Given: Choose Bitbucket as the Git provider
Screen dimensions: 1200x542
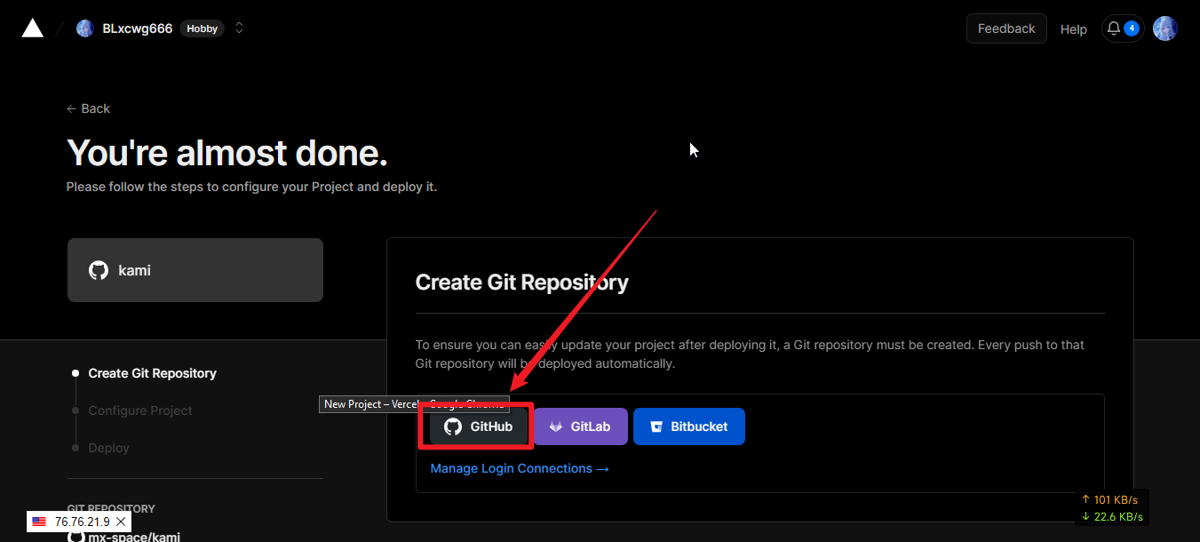Looking at the screenshot, I should [689, 426].
